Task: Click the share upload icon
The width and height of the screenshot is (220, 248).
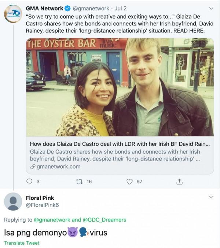Action: coord(179,181)
